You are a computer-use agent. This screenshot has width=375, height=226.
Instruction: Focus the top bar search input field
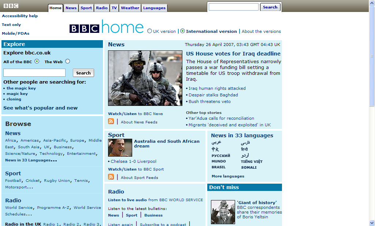coord(233,7)
